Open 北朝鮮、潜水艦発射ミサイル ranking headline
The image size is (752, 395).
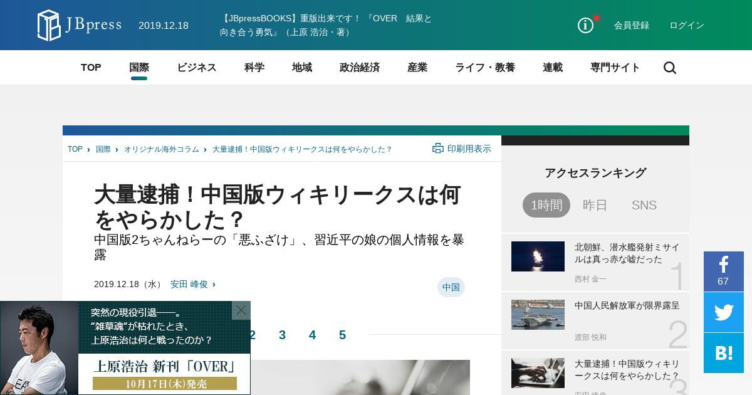coord(627,253)
